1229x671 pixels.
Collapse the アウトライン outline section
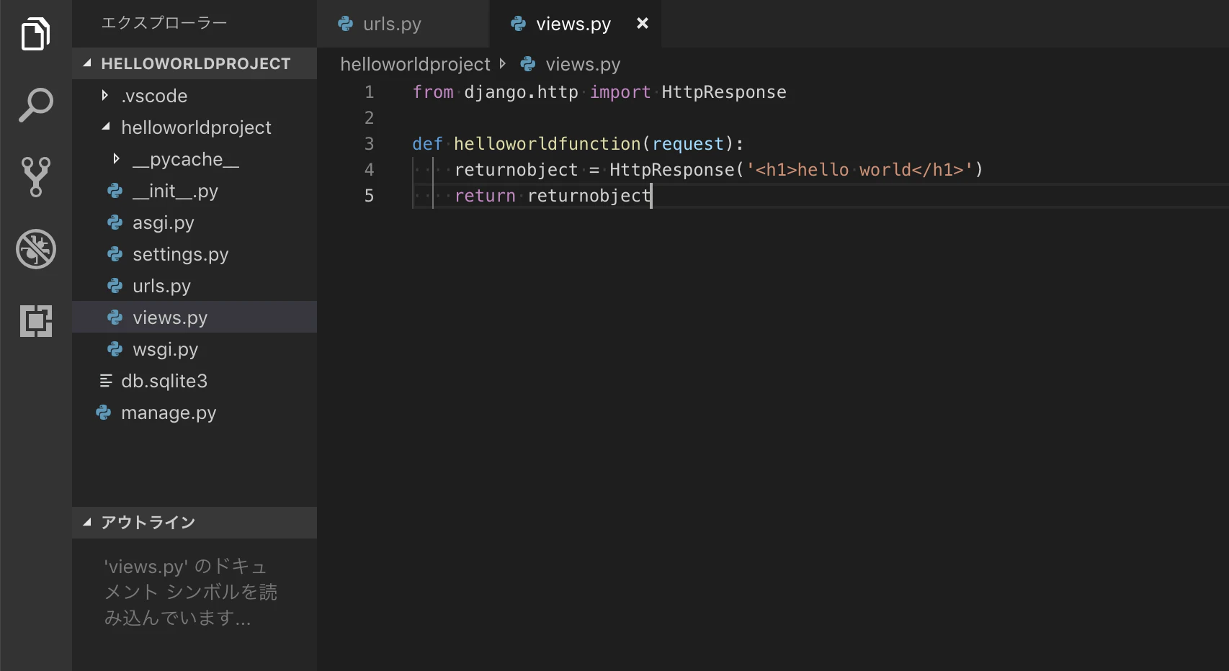(87, 523)
